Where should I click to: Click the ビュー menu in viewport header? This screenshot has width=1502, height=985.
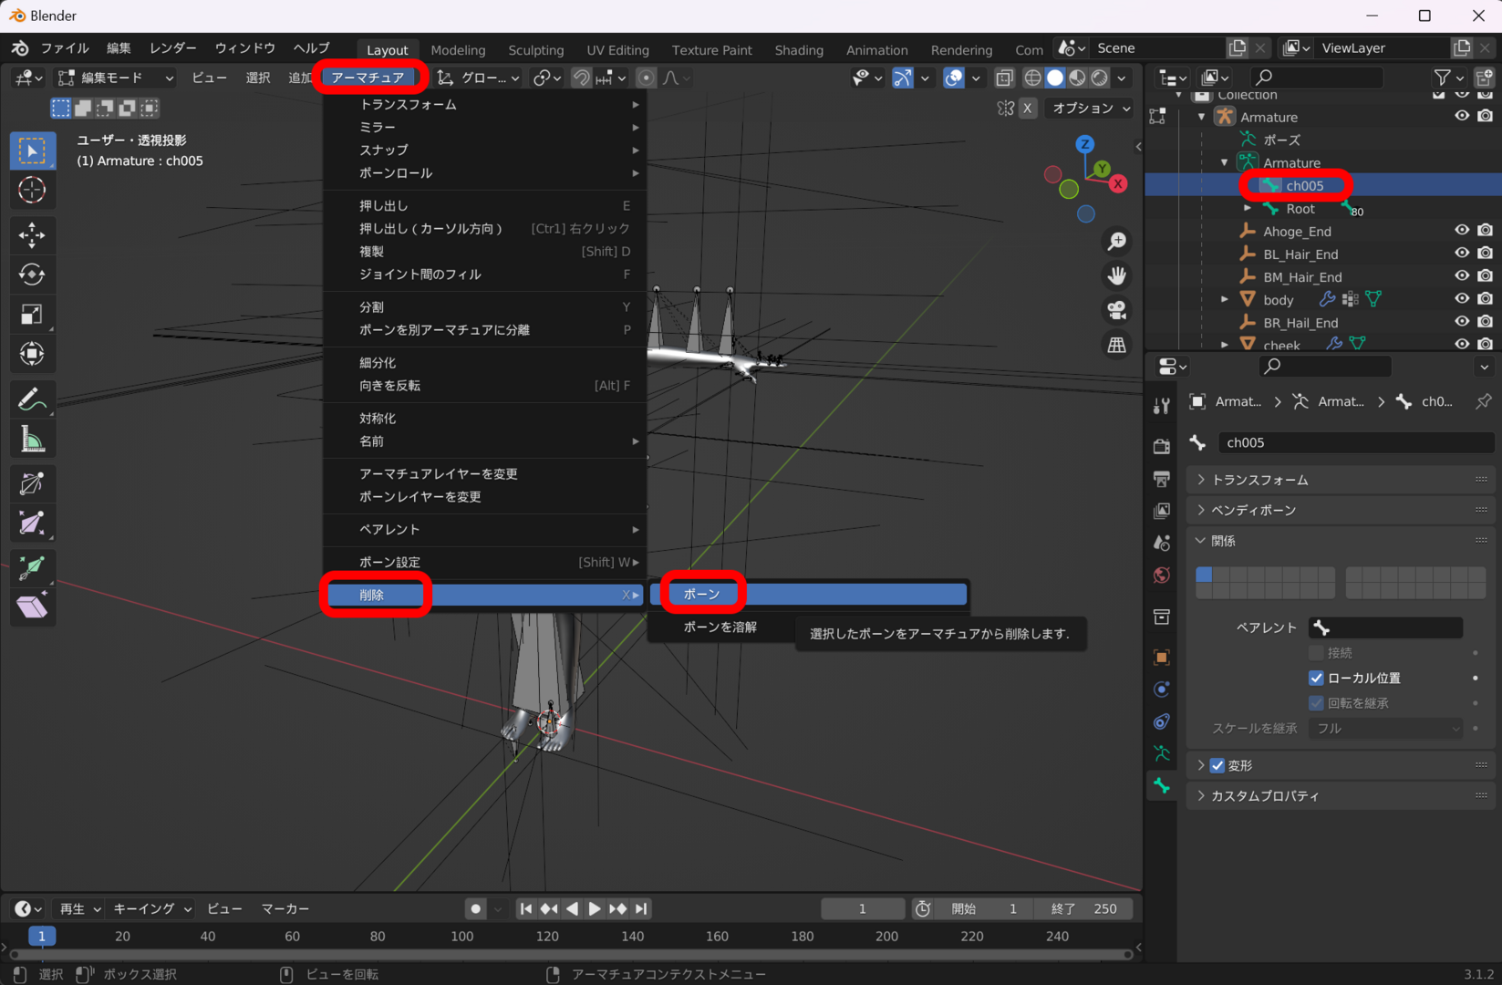coord(210,78)
